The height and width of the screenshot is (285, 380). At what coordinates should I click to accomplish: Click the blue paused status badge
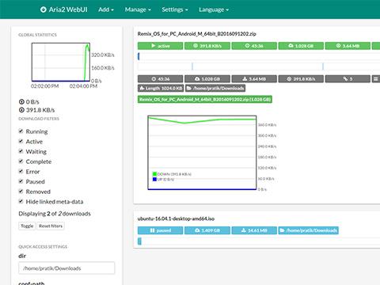[x=160, y=230]
